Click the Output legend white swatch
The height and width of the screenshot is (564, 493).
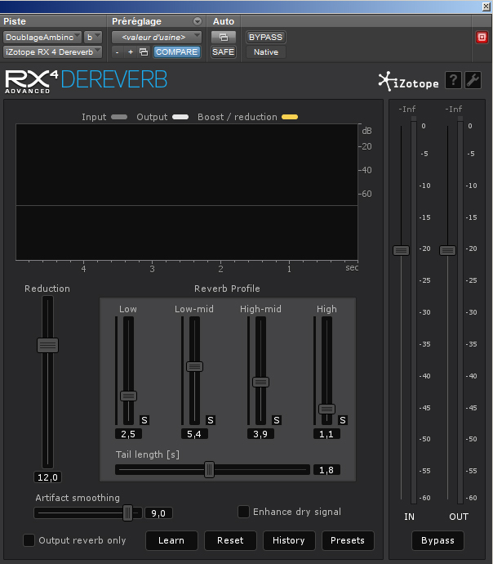pos(180,117)
